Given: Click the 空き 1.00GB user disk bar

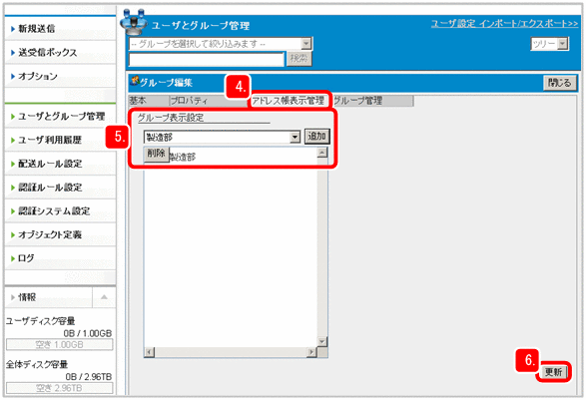Looking at the screenshot, I should click(x=60, y=345).
